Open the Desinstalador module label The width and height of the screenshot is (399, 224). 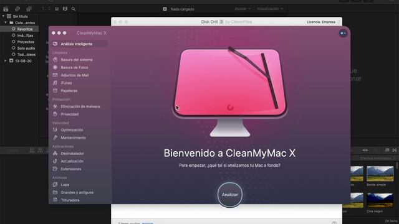click(x=72, y=154)
